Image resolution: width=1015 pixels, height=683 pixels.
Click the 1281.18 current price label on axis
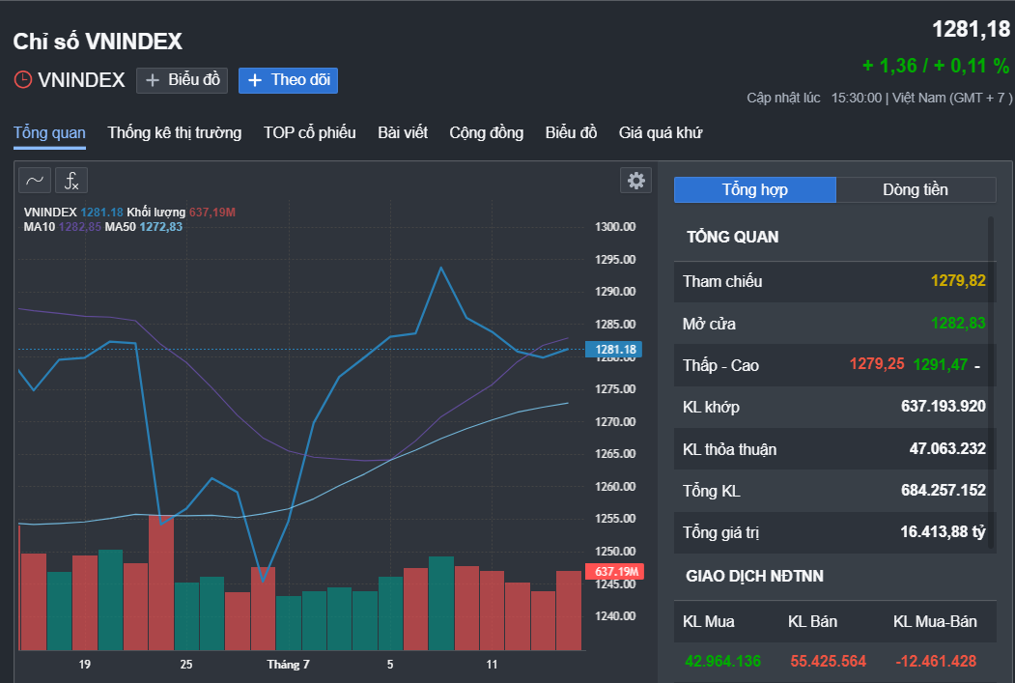613,350
